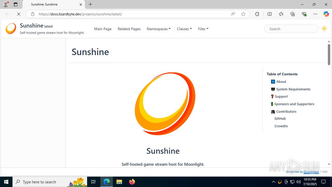Click the Sunshine logo in page header
Image resolution: width=332 pixels, height=187 pixels.
(11, 29)
